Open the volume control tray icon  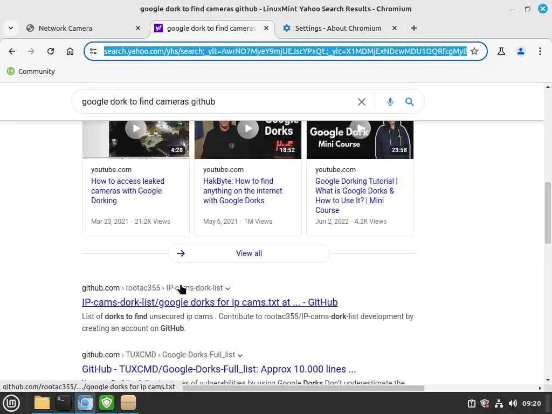coord(513,403)
